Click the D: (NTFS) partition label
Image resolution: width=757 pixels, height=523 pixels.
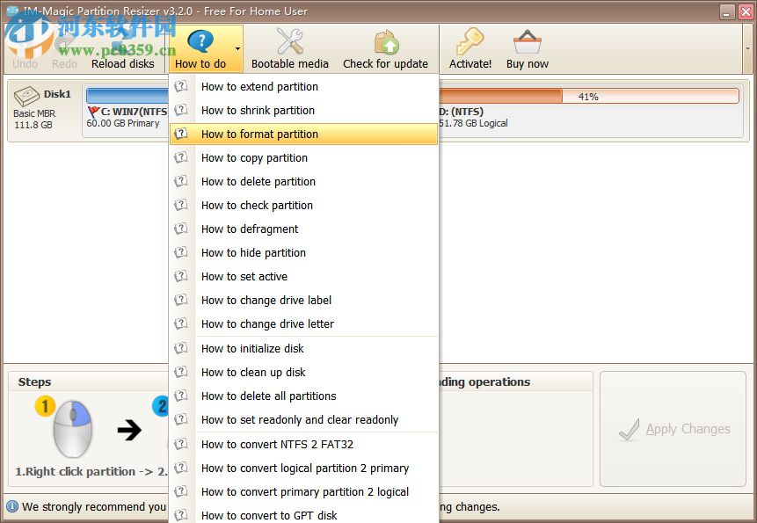click(461, 112)
